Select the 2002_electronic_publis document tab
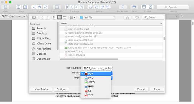The image size is (194, 104). coord(14,16)
